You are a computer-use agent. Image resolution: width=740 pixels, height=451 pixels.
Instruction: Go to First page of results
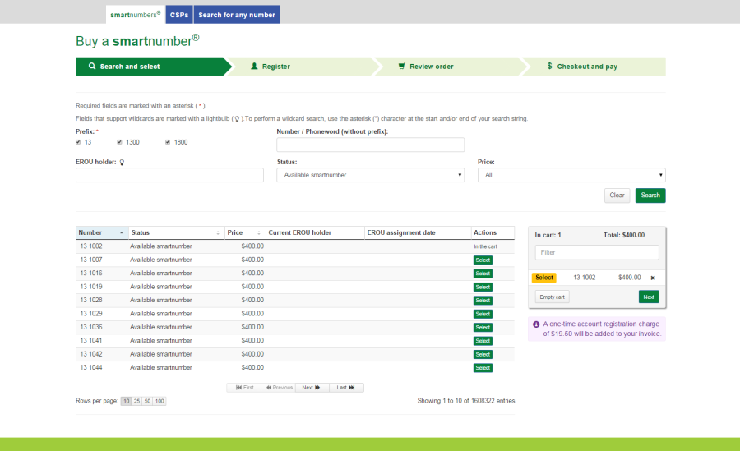(244, 387)
